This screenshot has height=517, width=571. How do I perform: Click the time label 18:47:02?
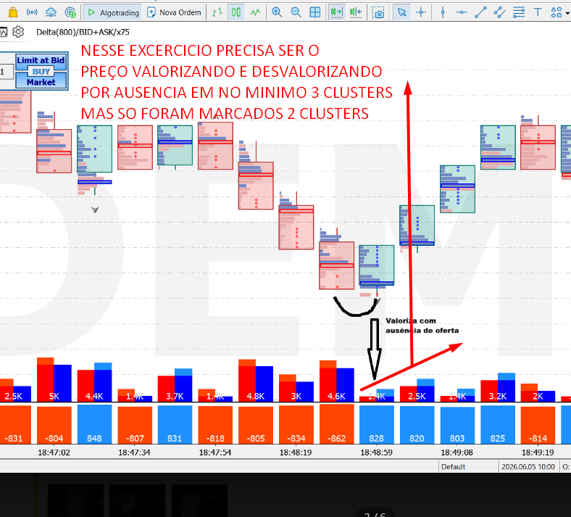54,452
